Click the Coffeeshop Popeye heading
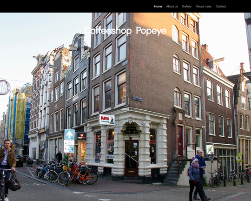The width and height of the screenshot is (251, 201). 125,30
